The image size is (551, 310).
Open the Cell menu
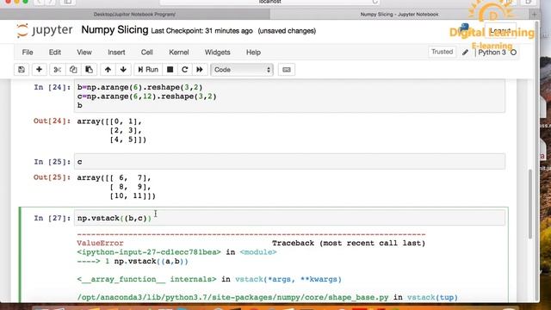click(x=147, y=53)
